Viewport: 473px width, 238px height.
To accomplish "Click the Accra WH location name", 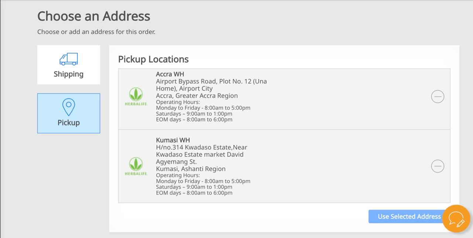I will pyautogui.click(x=170, y=74).
